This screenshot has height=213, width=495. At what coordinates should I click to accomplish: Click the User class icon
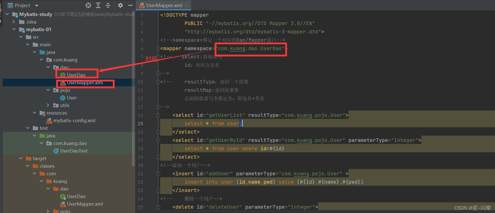pyautogui.click(x=63, y=98)
